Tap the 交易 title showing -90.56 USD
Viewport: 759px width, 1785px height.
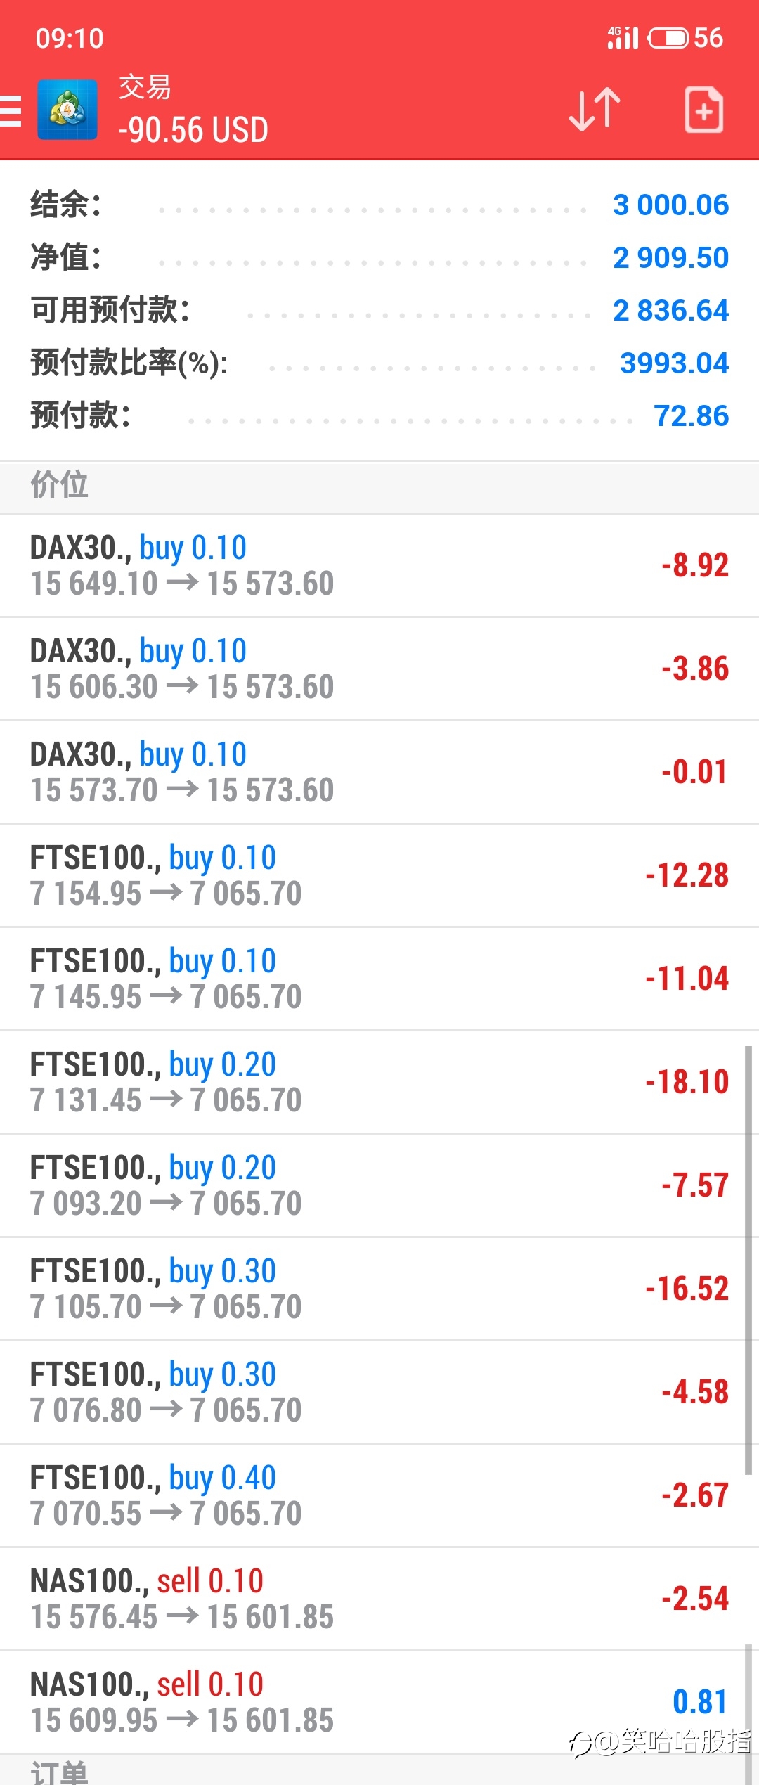click(193, 110)
